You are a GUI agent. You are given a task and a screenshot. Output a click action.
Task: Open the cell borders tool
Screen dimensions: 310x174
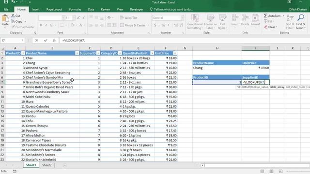click(x=62, y=25)
